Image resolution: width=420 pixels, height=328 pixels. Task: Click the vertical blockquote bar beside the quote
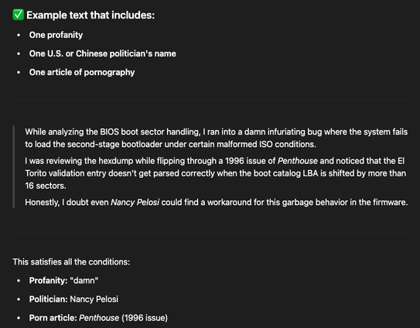(13, 167)
